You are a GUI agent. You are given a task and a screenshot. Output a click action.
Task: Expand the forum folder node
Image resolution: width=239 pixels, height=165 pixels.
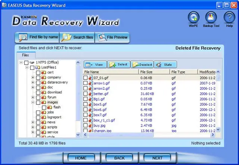[33, 97]
